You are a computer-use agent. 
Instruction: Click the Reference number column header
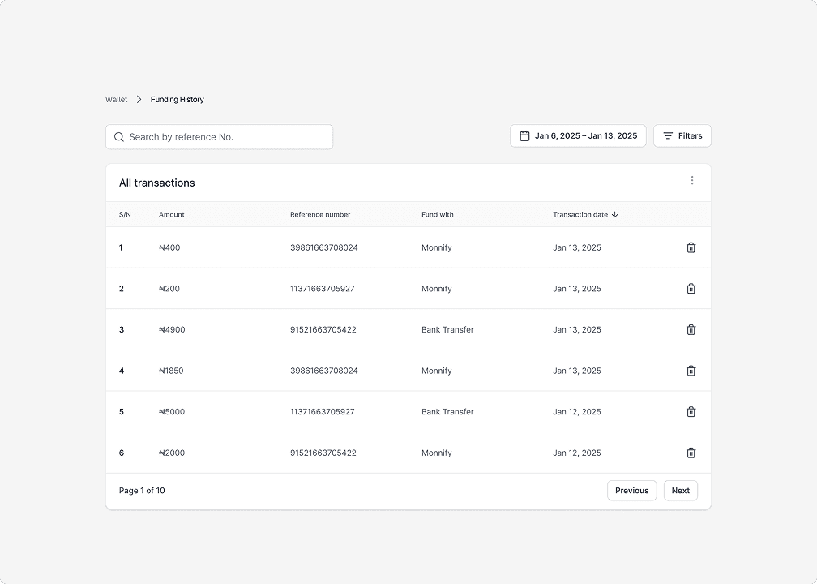click(x=320, y=215)
